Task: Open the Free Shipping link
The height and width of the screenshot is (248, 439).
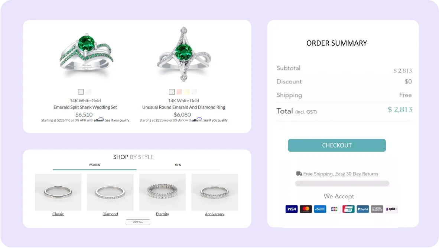Action: pyautogui.click(x=318, y=174)
